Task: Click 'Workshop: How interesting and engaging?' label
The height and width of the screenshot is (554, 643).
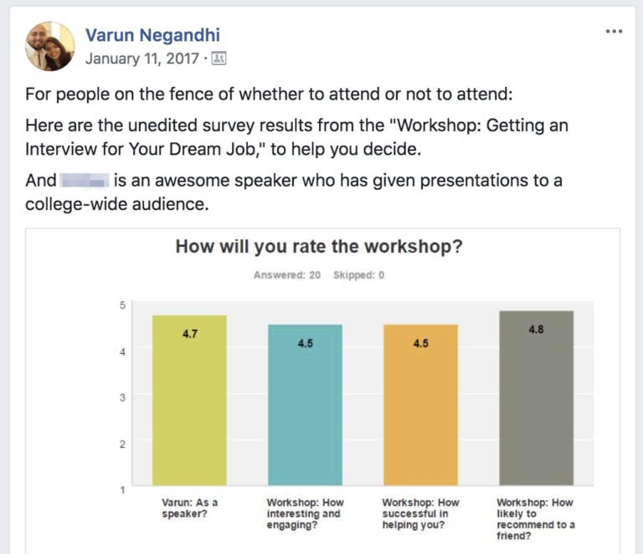Action: click(305, 514)
